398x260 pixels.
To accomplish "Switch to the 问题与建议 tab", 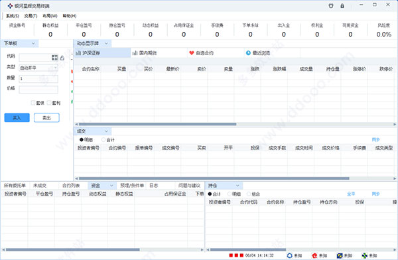I will click(x=189, y=186).
